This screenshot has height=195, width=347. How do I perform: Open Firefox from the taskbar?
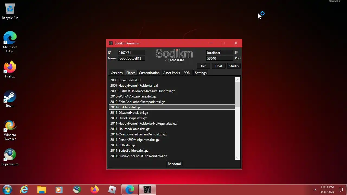95,190
